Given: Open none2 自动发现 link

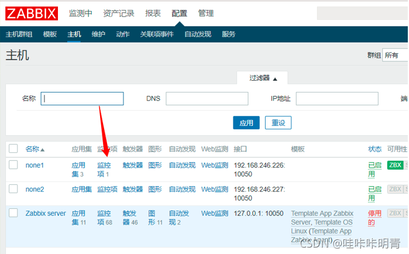Looking at the screenshot, I should 182,189.
